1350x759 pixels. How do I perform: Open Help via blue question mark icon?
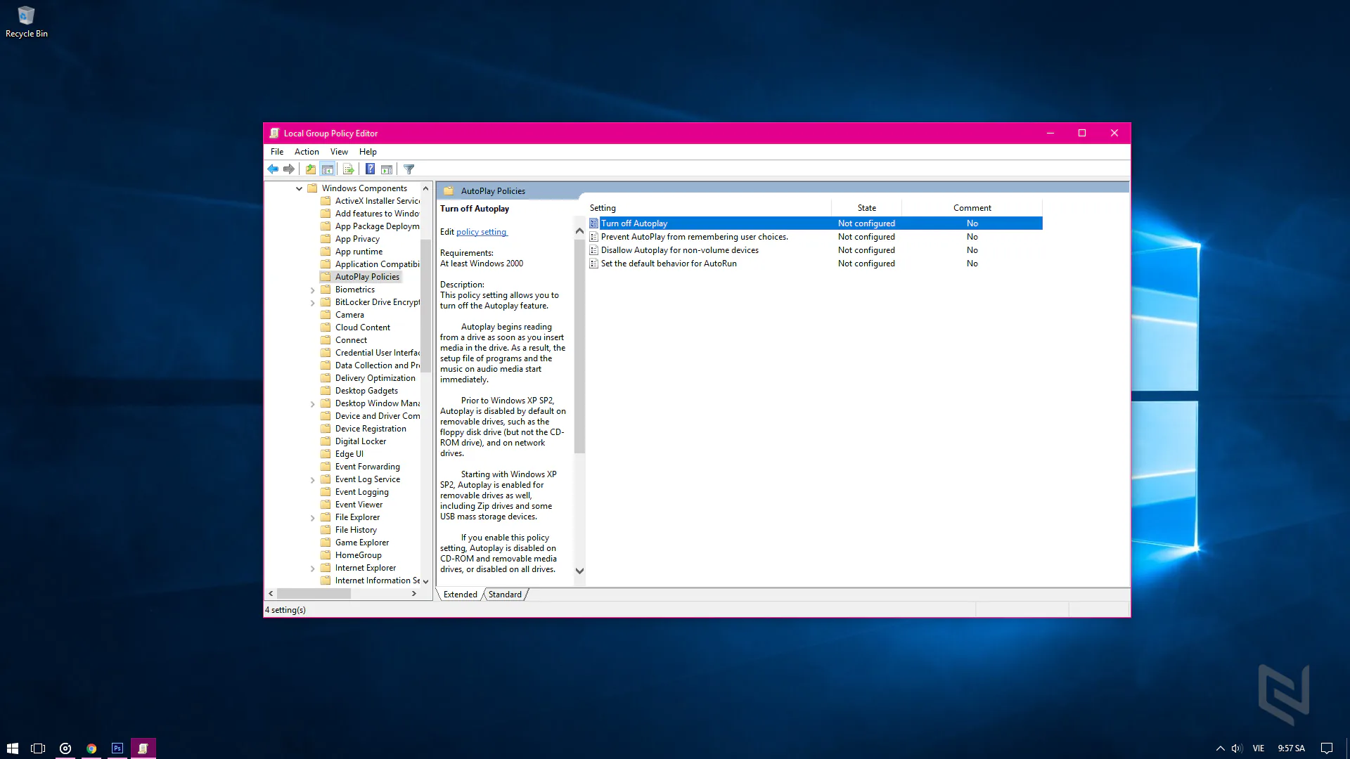pyautogui.click(x=370, y=169)
